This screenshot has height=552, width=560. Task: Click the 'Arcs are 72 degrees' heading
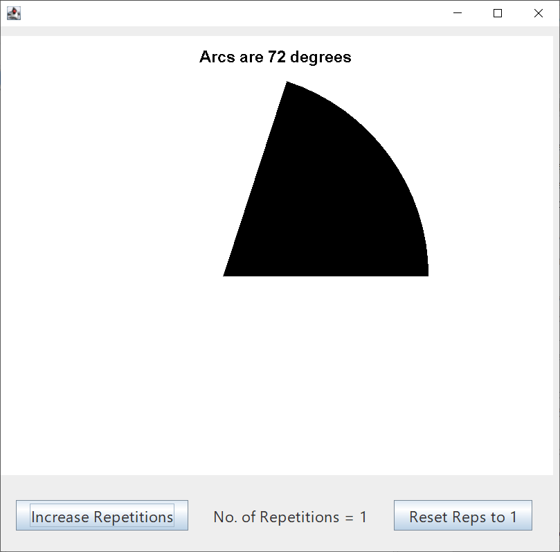pos(275,57)
